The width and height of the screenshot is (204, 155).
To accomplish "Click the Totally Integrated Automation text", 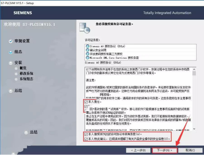I will click(x=167, y=13).
